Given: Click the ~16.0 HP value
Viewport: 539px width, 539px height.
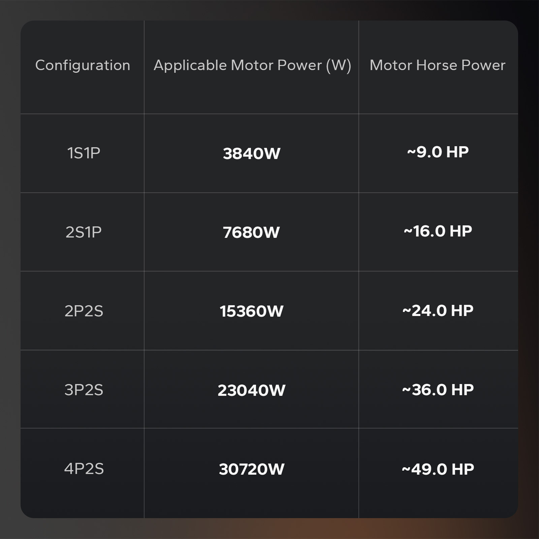Looking at the screenshot, I should [x=438, y=231].
